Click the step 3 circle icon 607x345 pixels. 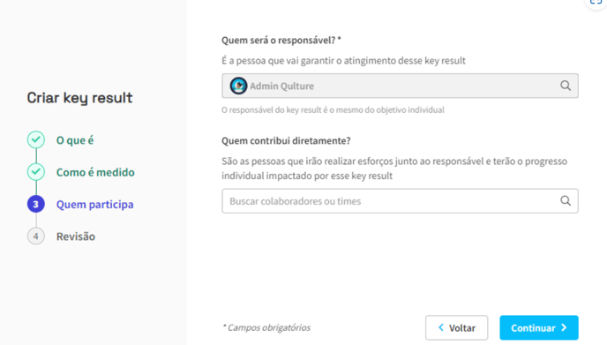click(x=36, y=204)
